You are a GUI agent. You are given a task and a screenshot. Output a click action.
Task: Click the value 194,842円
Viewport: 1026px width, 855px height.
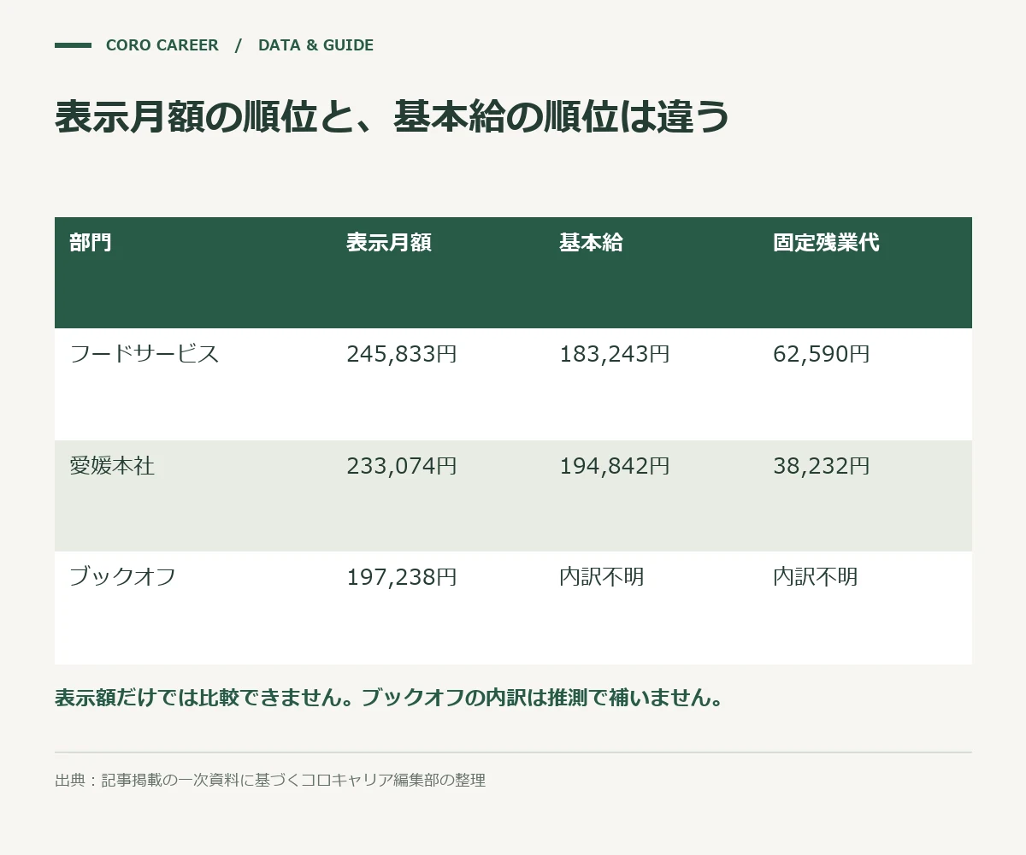pyautogui.click(x=615, y=466)
